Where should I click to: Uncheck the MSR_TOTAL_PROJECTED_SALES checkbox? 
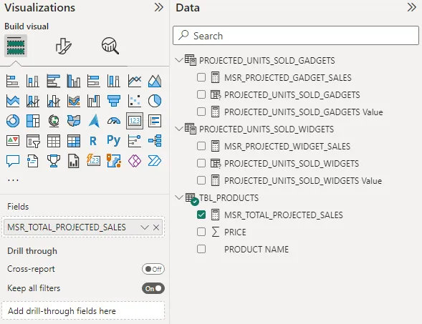[x=201, y=215]
